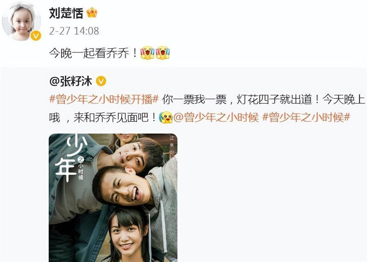
Task: Click the first crying-laughing emoji
Action: click(x=148, y=53)
